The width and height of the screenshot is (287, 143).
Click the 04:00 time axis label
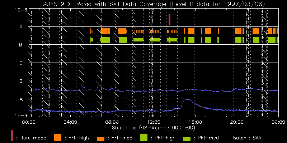coord(70,122)
